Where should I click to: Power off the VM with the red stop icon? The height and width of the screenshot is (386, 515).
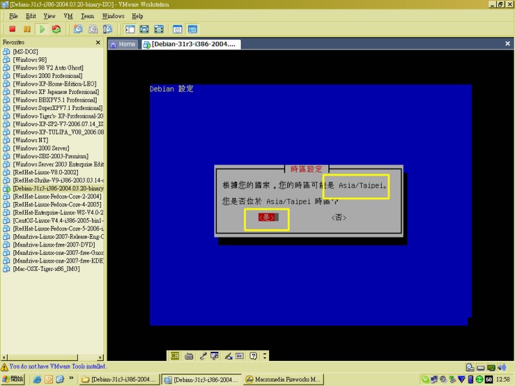pyautogui.click(x=12, y=29)
